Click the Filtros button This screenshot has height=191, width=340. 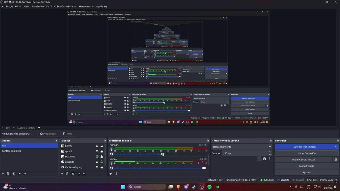click(x=67, y=134)
